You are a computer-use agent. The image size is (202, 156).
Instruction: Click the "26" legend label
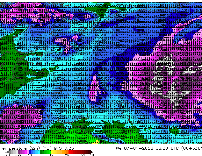coord(67,155)
